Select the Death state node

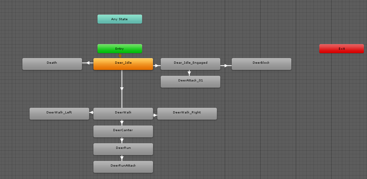[x=52, y=64]
